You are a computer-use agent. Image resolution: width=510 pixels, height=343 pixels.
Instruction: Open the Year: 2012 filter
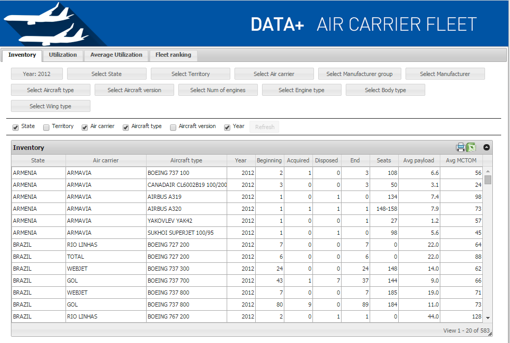click(37, 74)
